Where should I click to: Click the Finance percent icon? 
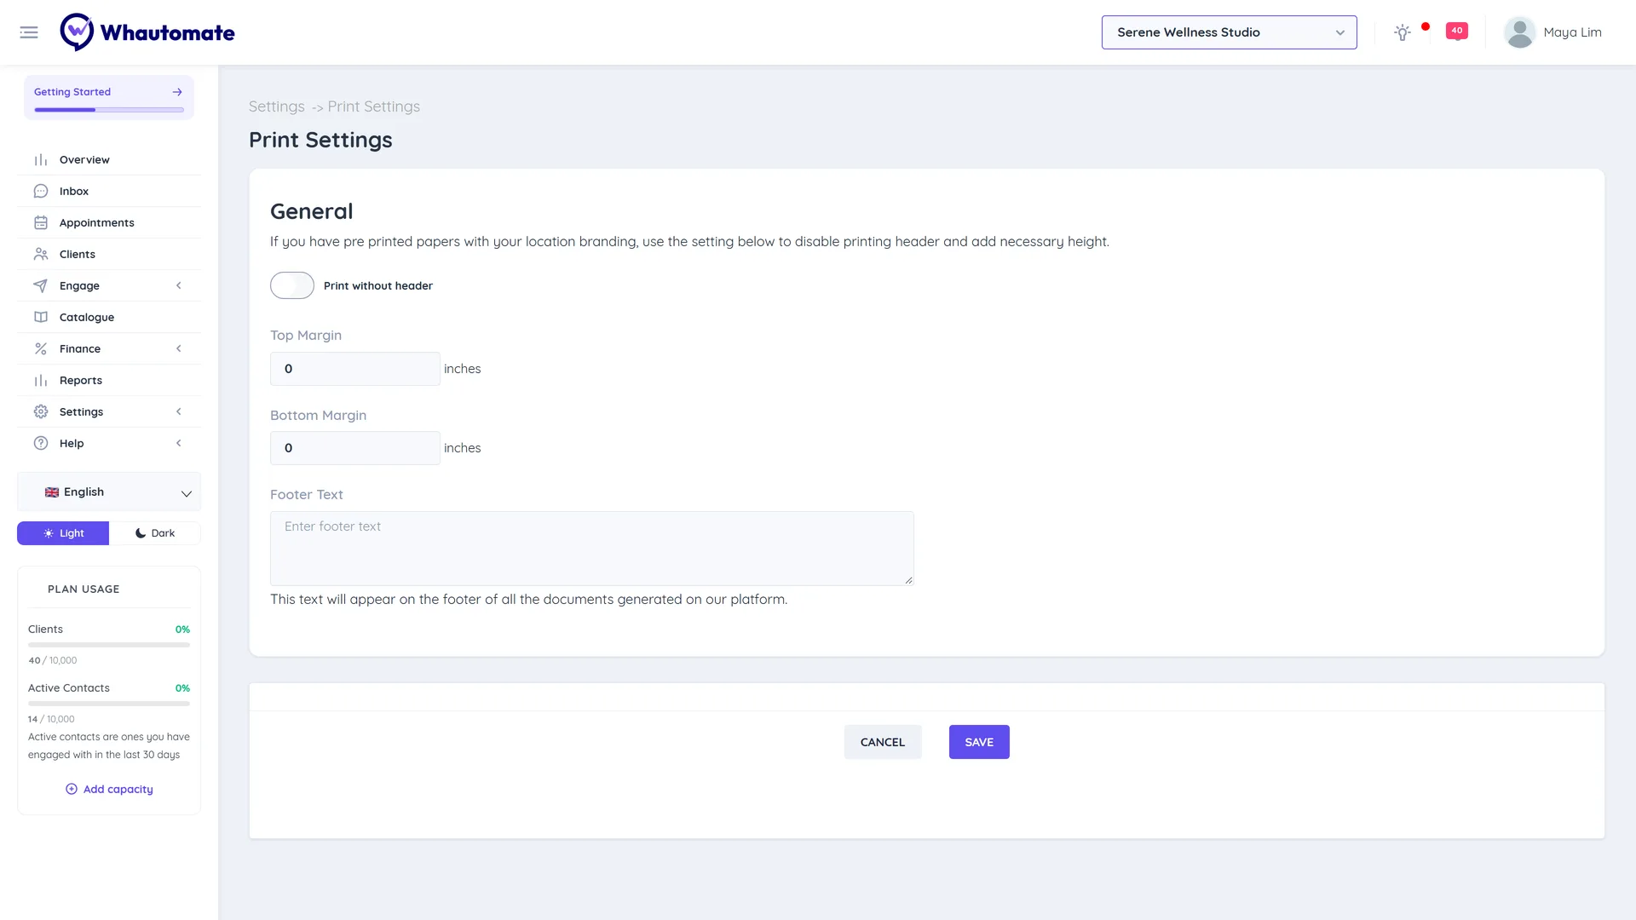[41, 349]
